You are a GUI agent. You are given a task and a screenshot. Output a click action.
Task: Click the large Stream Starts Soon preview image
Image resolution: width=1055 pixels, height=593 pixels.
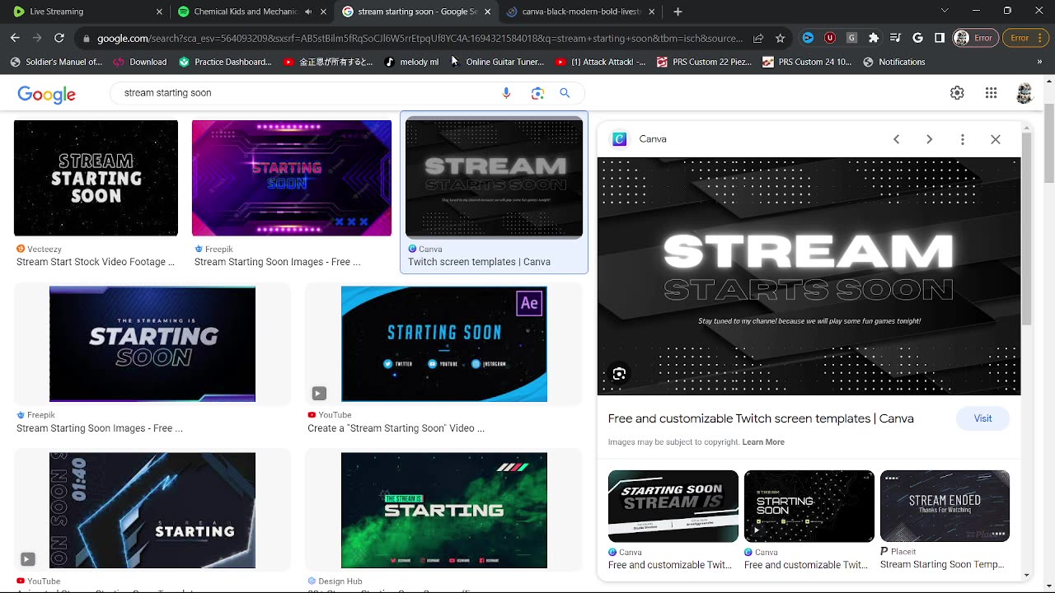point(809,276)
